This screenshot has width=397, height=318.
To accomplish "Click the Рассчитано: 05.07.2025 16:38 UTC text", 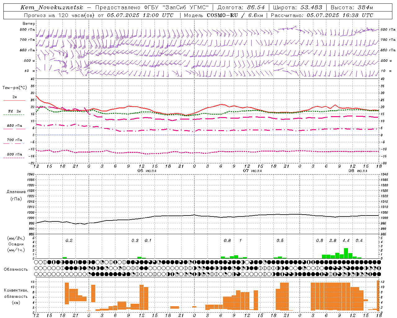I will pyautogui.click(x=322, y=15).
